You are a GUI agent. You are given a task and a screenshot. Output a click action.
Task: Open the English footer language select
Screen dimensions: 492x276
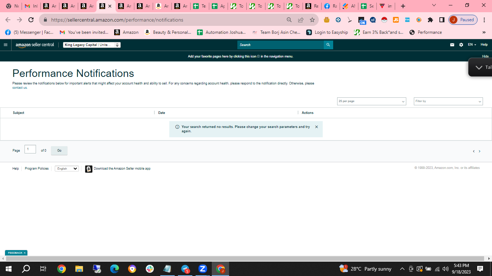coord(67,169)
